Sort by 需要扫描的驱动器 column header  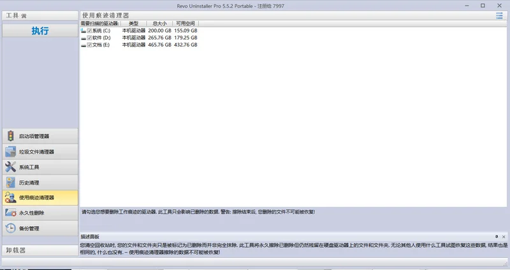click(x=100, y=24)
